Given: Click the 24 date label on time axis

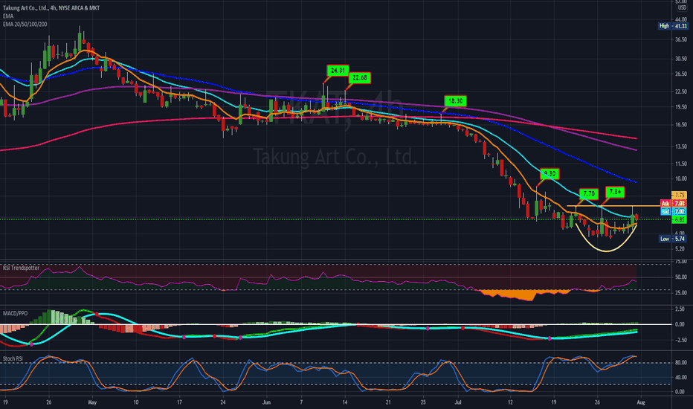Looking at the screenshot, I should 223,402.
